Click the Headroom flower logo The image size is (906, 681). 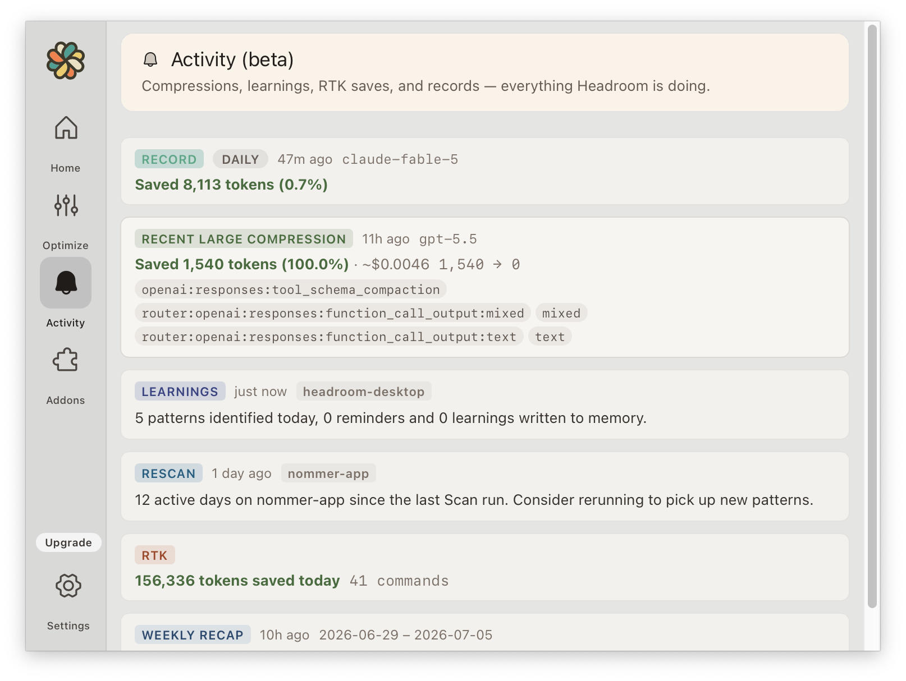click(66, 61)
